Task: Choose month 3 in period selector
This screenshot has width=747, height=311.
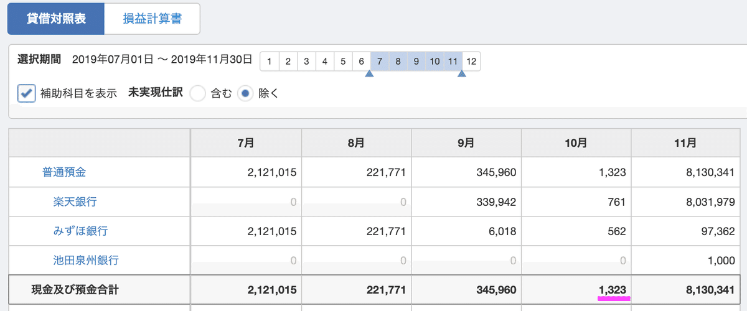Action: pyautogui.click(x=306, y=62)
